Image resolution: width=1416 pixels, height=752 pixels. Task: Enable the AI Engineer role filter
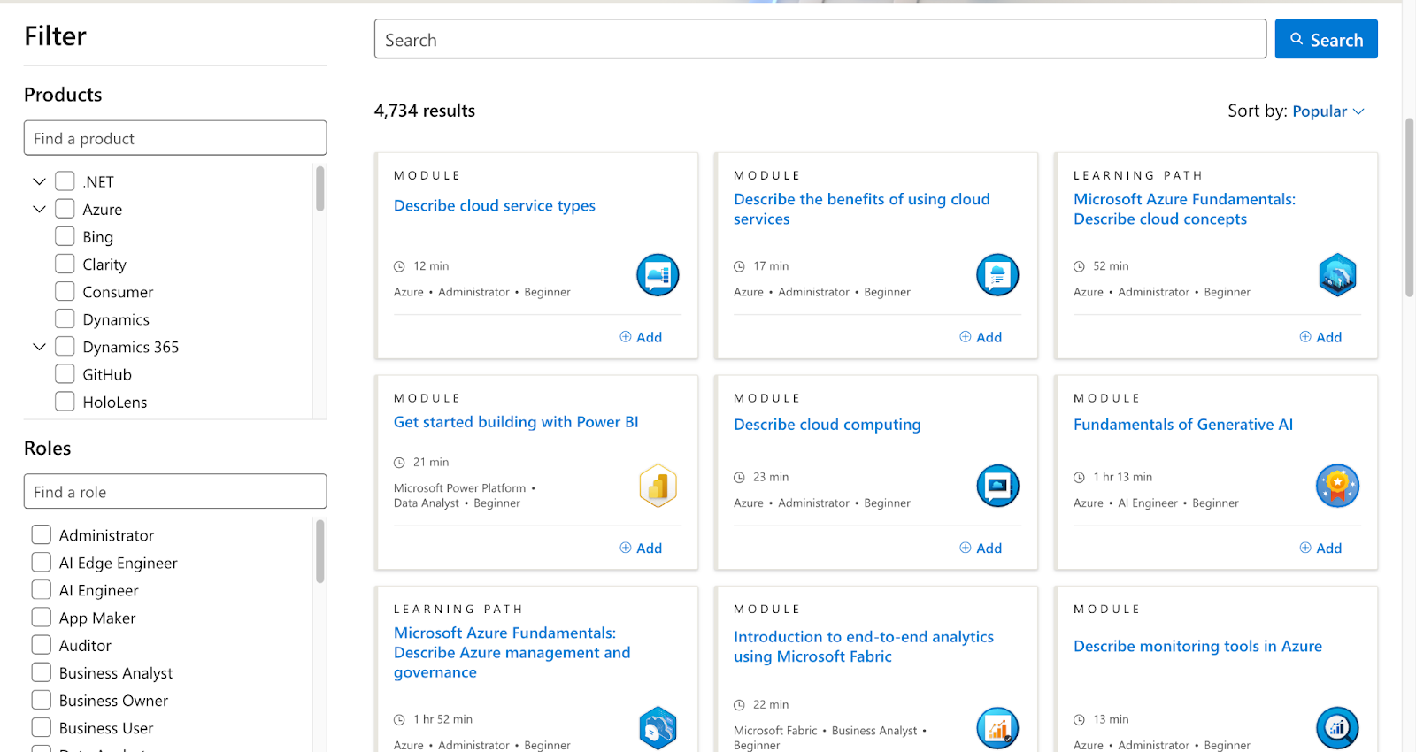pyautogui.click(x=41, y=590)
